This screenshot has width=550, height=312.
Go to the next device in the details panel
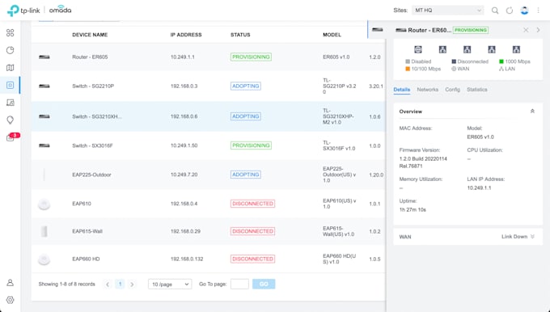pyautogui.click(x=538, y=30)
